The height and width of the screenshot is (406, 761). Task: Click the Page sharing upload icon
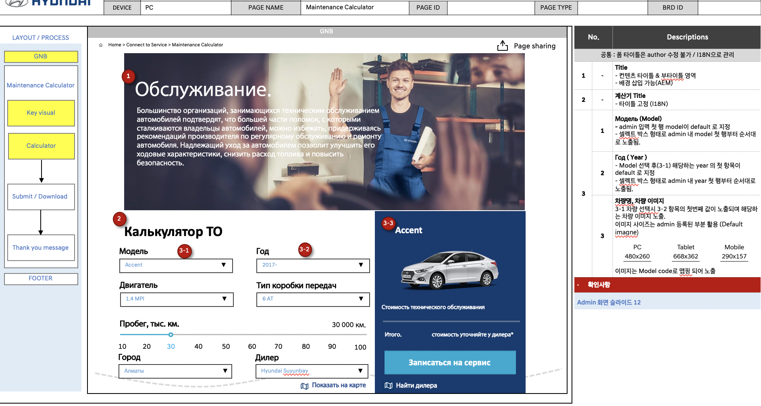tap(502, 46)
